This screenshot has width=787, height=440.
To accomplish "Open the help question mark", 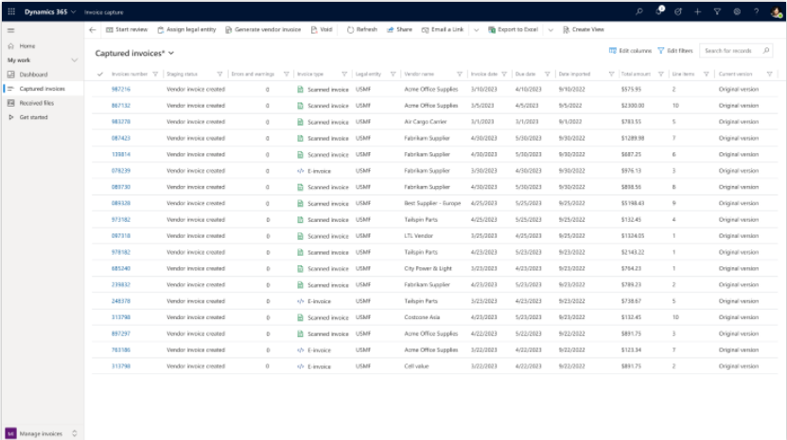I will pos(756,11).
